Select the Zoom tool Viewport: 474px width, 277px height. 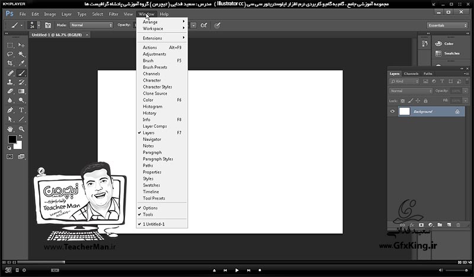click(21, 129)
